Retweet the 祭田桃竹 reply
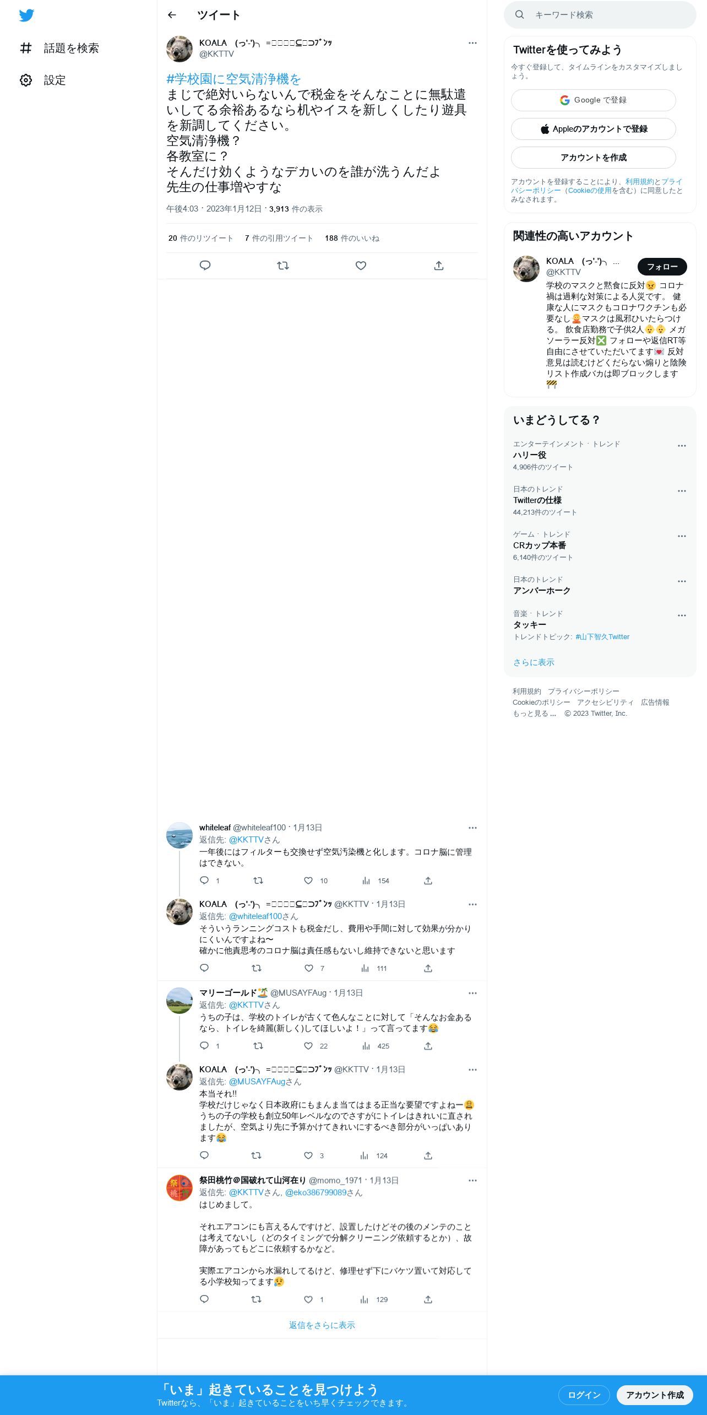Image resolution: width=707 pixels, height=1415 pixels. tap(256, 1299)
